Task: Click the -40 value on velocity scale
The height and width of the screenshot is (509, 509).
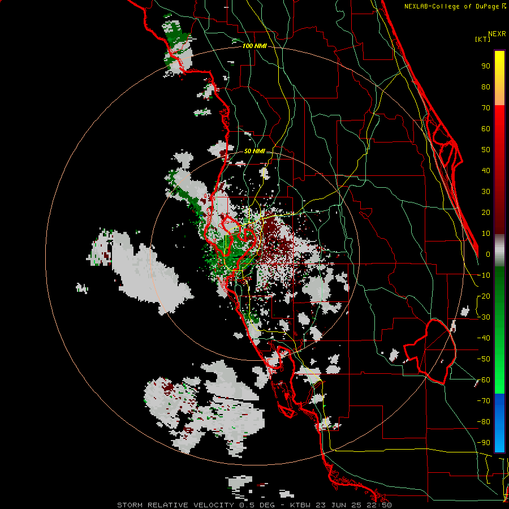Action: [484, 338]
